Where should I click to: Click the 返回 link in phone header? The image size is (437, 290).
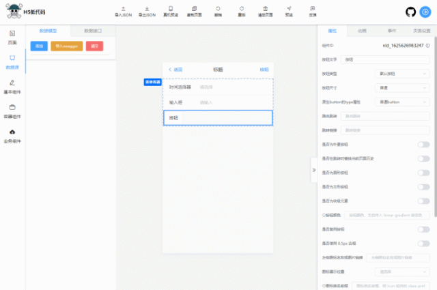tap(178, 70)
